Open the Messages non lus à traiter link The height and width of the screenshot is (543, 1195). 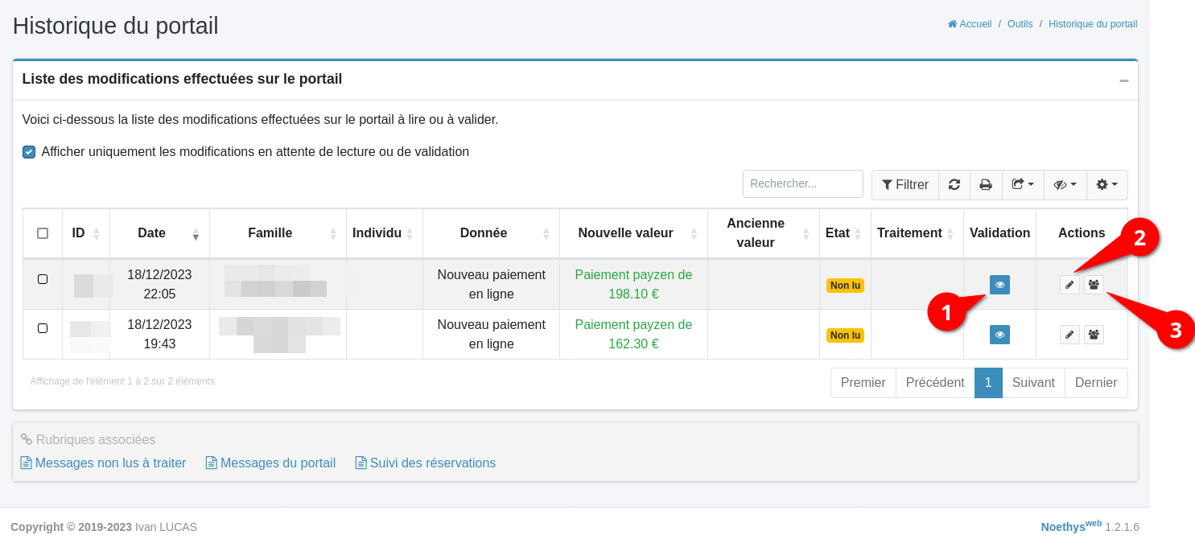point(110,463)
